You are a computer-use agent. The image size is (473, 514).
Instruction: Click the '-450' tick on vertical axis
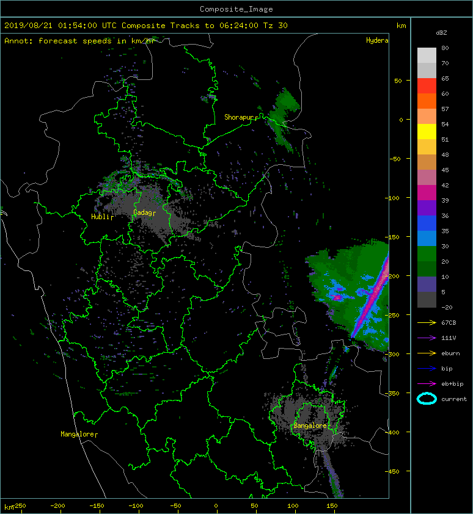point(392,471)
